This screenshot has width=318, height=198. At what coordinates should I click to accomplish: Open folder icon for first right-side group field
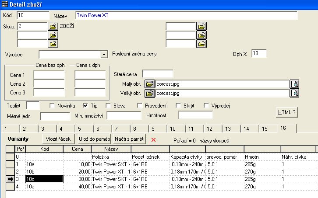[201, 26]
